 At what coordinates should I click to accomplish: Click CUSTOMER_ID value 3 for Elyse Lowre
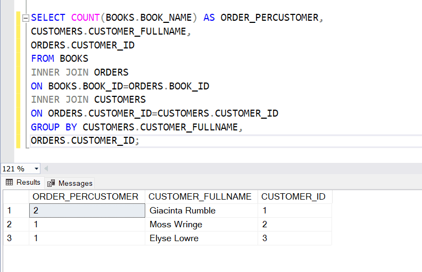point(295,238)
